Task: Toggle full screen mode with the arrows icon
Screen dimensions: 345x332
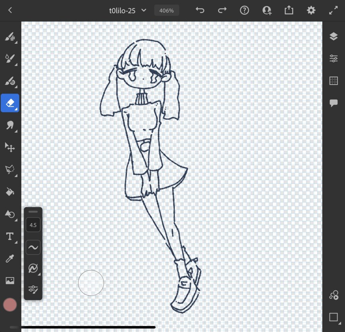Action: click(x=333, y=10)
